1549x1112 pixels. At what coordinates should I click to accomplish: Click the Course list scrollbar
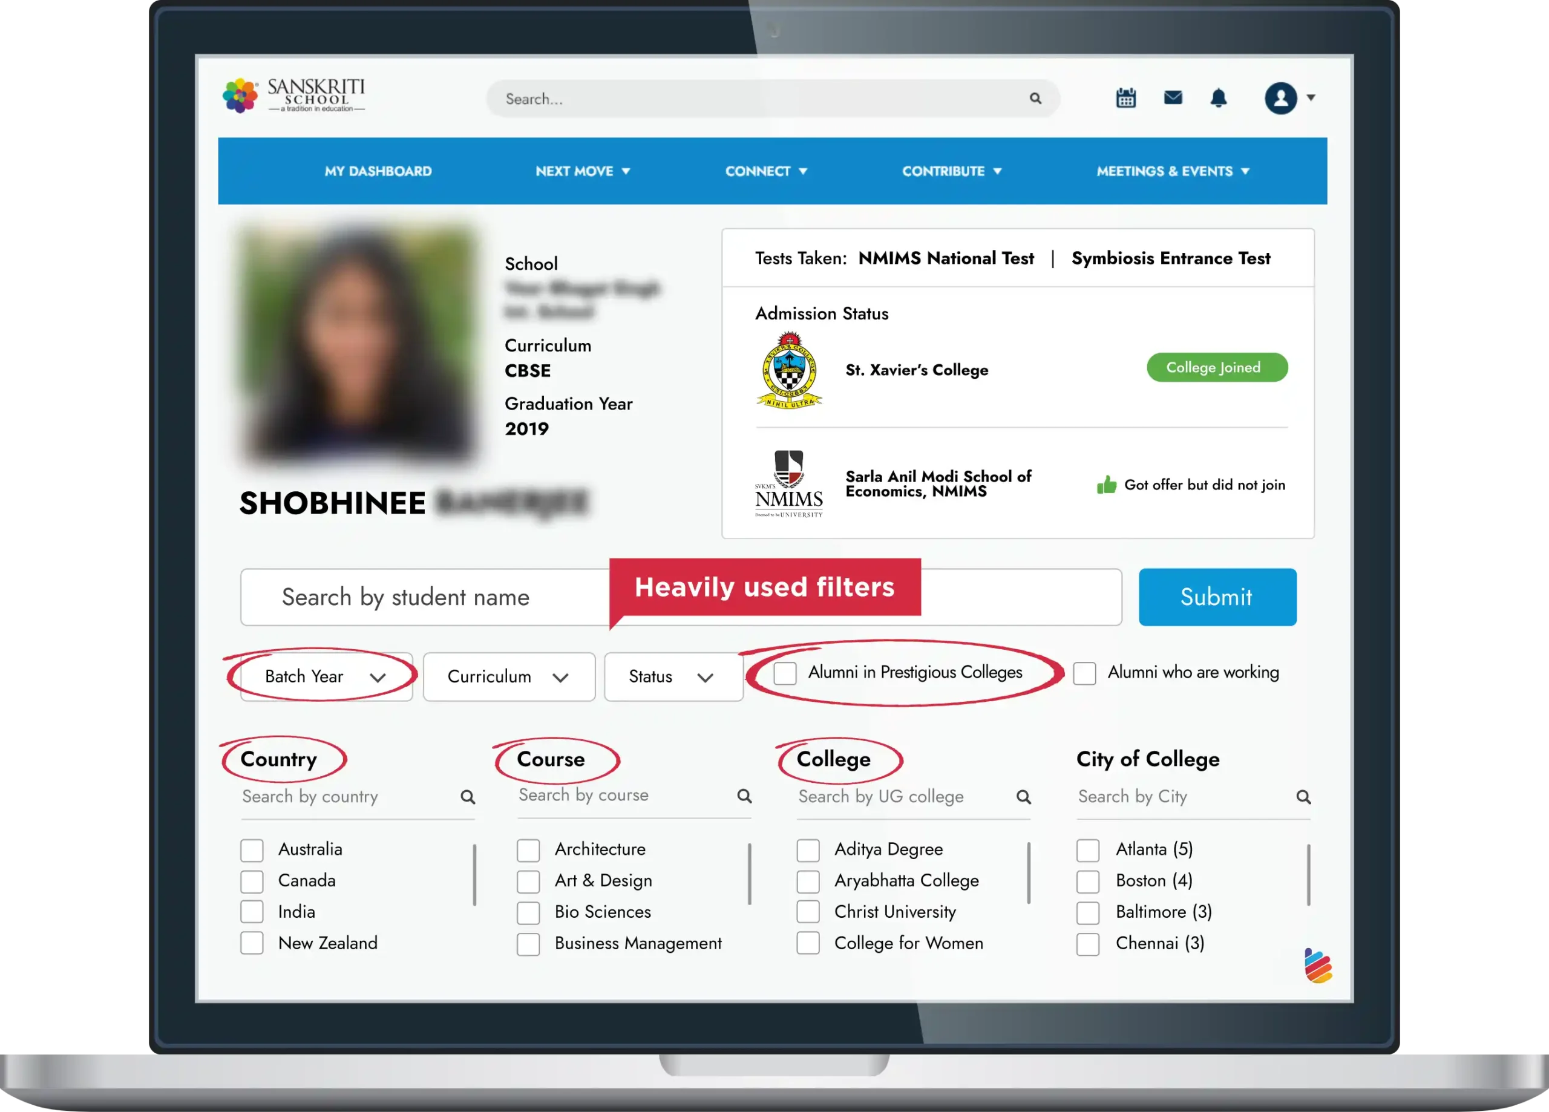pyautogui.click(x=749, y=874)
